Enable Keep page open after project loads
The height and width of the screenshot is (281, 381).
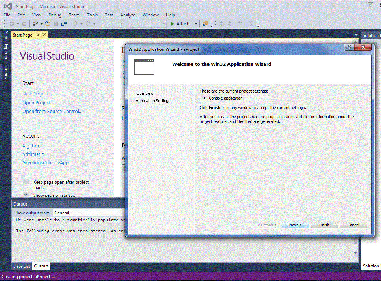click(26, 181)
